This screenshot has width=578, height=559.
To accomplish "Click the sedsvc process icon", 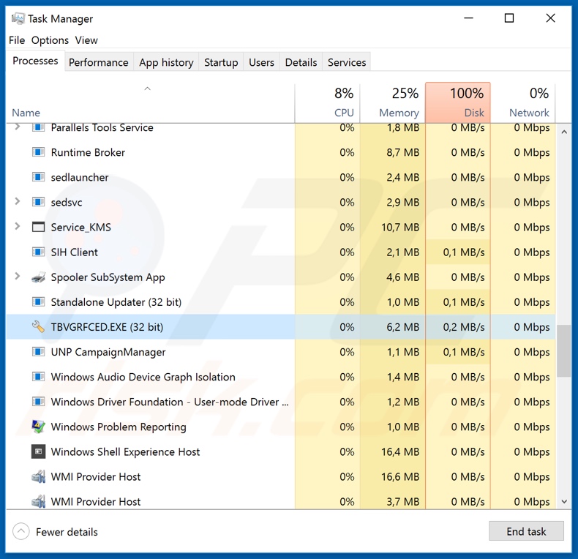I will point(38,202).
